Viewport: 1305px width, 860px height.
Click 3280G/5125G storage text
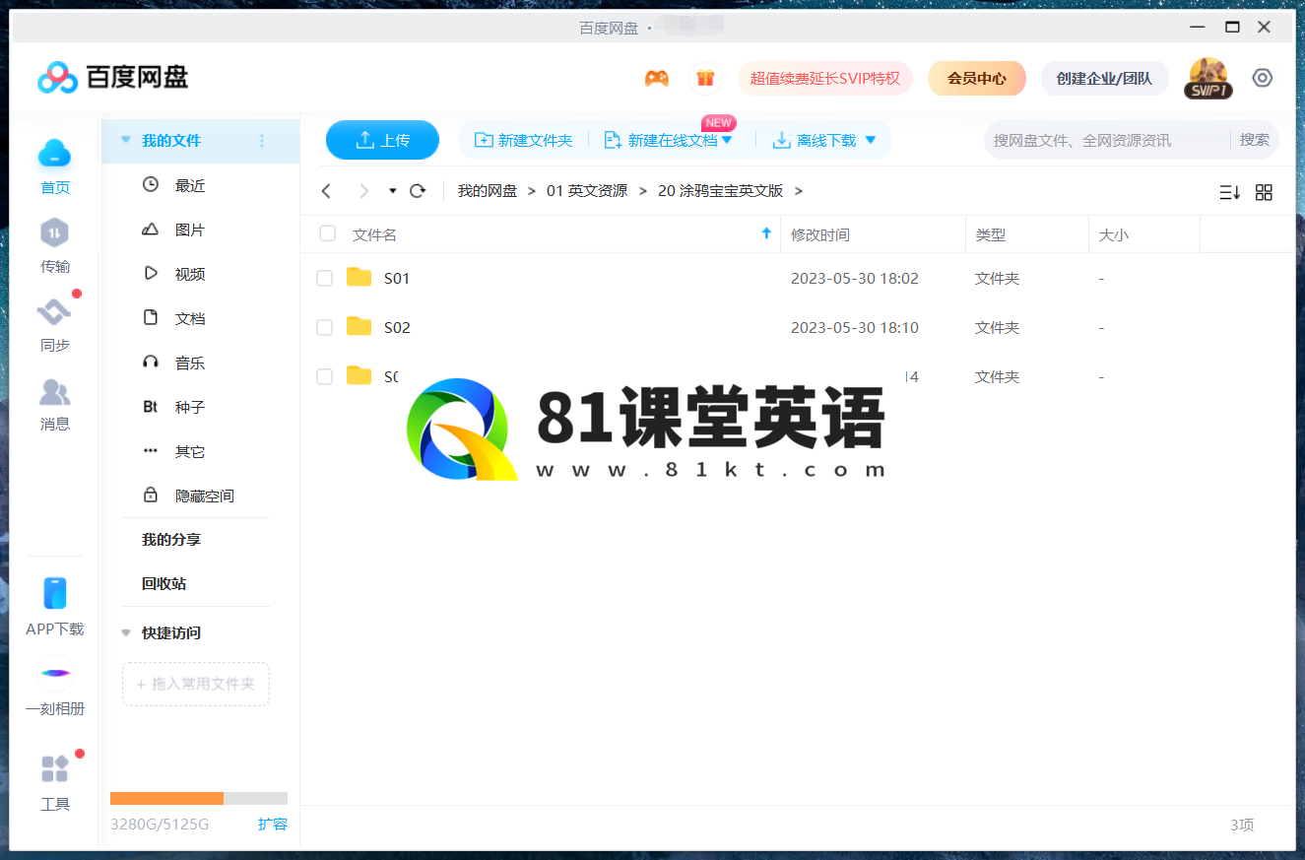160,825
